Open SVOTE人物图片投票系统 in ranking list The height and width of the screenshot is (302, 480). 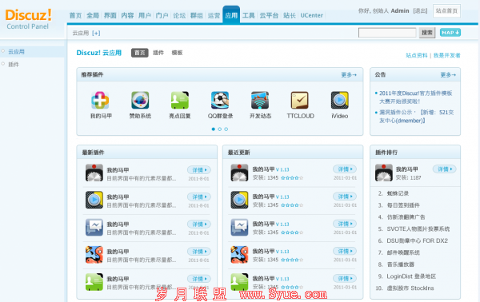click(x=418, y=229)
